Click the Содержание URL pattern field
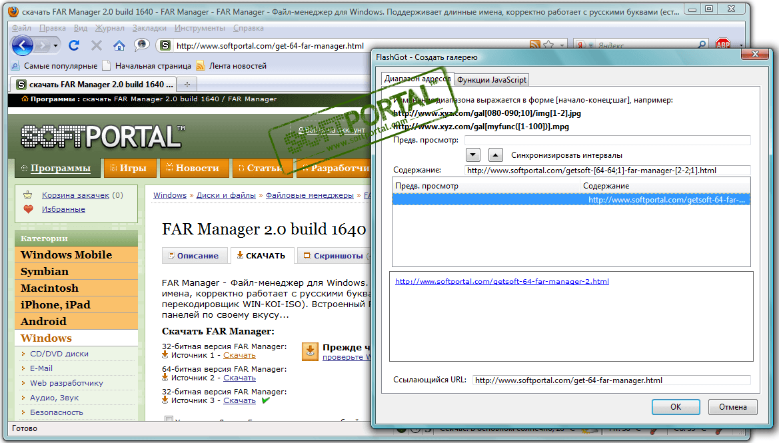This screenshot has height=443, width=779. click(607, 171)
